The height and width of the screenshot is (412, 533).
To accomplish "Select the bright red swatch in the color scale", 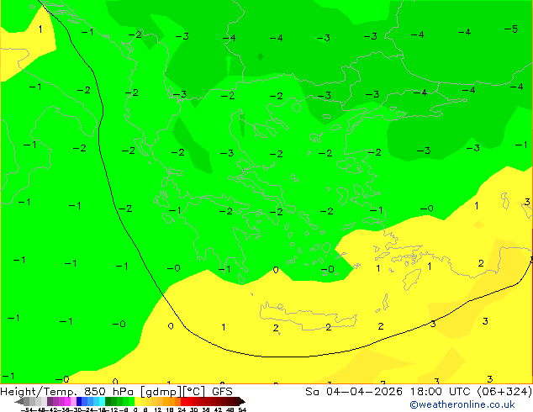I will pyautogui.click(x=183, y=401).
